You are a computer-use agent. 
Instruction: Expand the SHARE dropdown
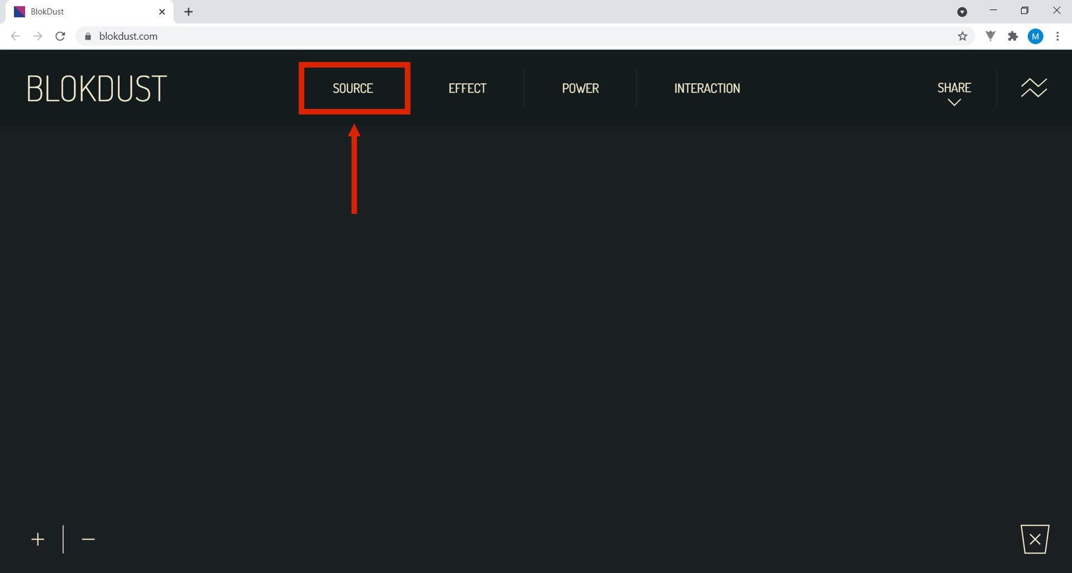click(x=954, y=93)
